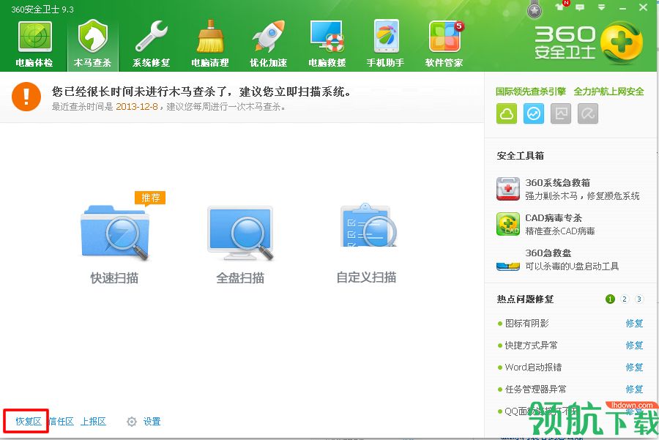
Task: Enable the grey chart engine icon
Action: [561, 113]
